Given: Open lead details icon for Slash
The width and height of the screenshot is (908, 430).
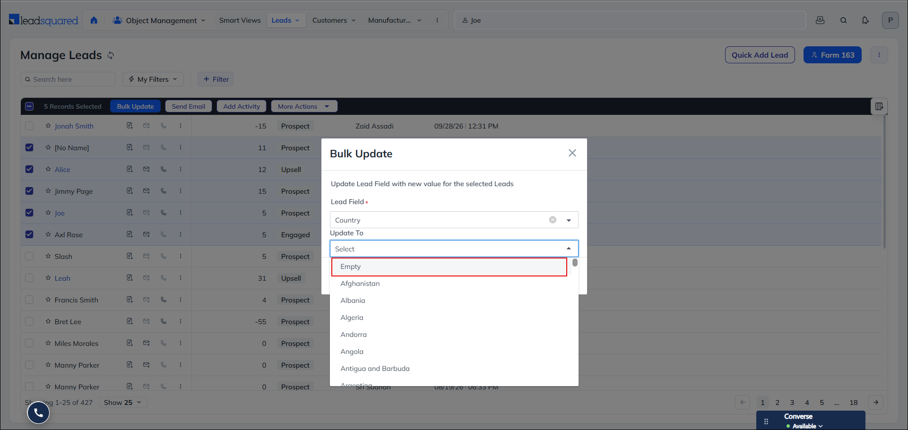Looking at the screenshot, I should pyautogui.click(x=130, y=256).
